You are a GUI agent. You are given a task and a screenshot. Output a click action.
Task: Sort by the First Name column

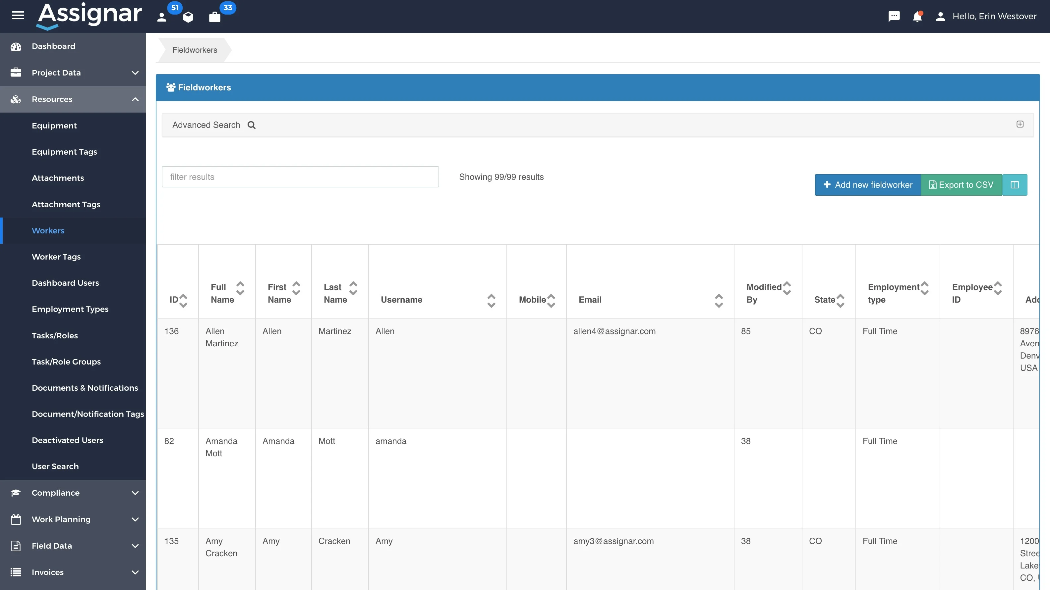[296, 288]
